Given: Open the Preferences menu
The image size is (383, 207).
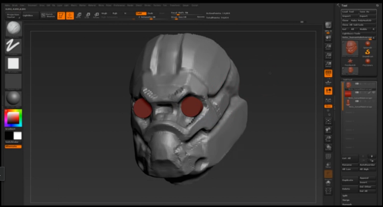Looking at the screenshot, I should [119, 5].
